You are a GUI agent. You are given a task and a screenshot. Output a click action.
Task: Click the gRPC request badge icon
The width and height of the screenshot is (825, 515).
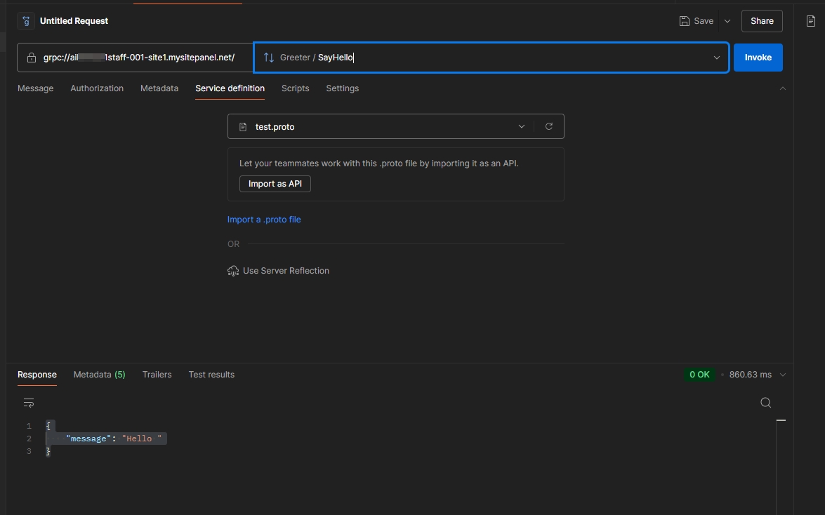coord(25,21)
